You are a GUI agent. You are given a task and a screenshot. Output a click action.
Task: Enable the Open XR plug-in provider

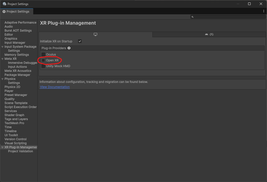pos(43,60)
